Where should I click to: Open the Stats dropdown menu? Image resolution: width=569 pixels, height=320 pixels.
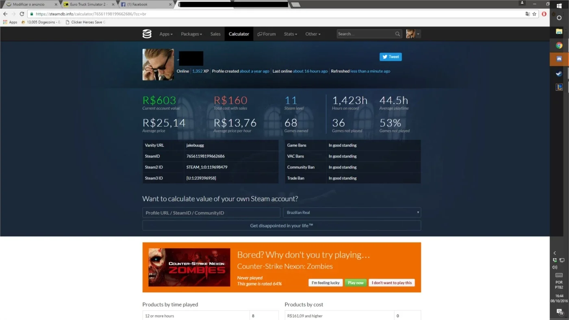(x=291, y=34)
